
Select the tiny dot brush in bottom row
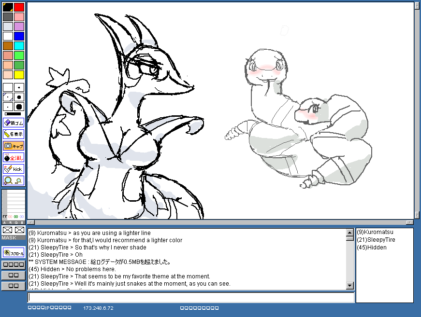(8, 107)
